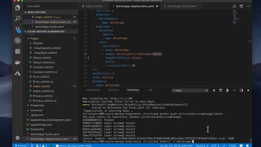This screenshot has width=261, height=147.
Task: Click the Open Changes editor icon
Action: pyautogui.click(x=234, y=6)
